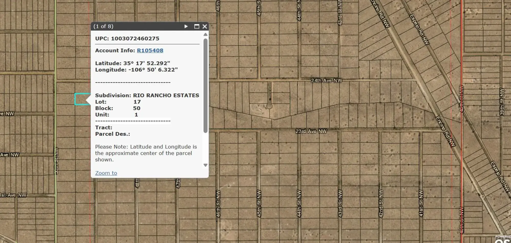The width and height of the screenshot is (511, 243).
Task: Click the (1 of 8) record counter
Action: click(104, 26)
